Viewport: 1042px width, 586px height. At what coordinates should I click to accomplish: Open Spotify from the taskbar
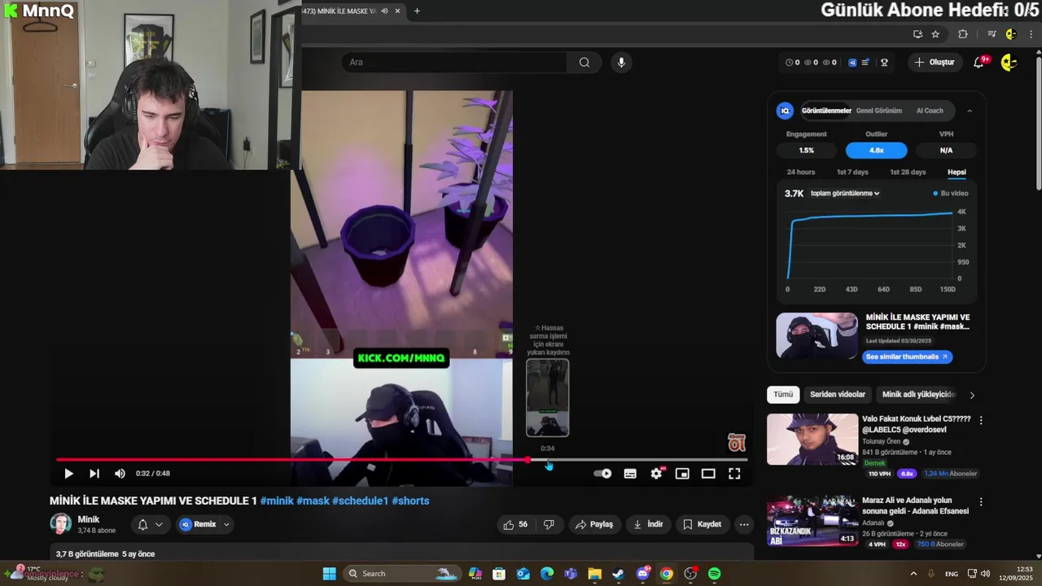[x=714, y=574]
